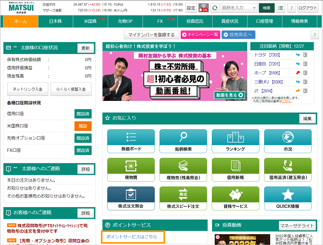This screenshot has height=245, width=323.
Task: Click 更新 in the account status panel
Action: click(86, 48)
